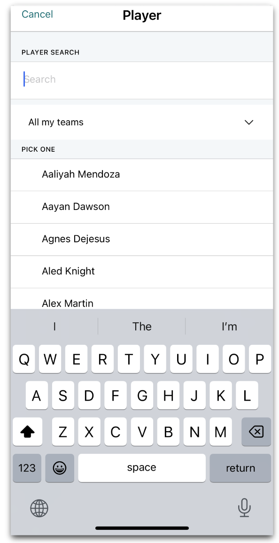Toggle the shift key arrow

pos(28,432)
